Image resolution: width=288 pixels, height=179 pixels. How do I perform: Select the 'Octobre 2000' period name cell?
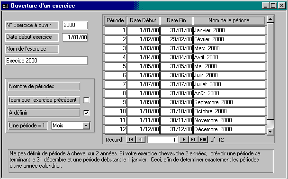click(229, 111)
